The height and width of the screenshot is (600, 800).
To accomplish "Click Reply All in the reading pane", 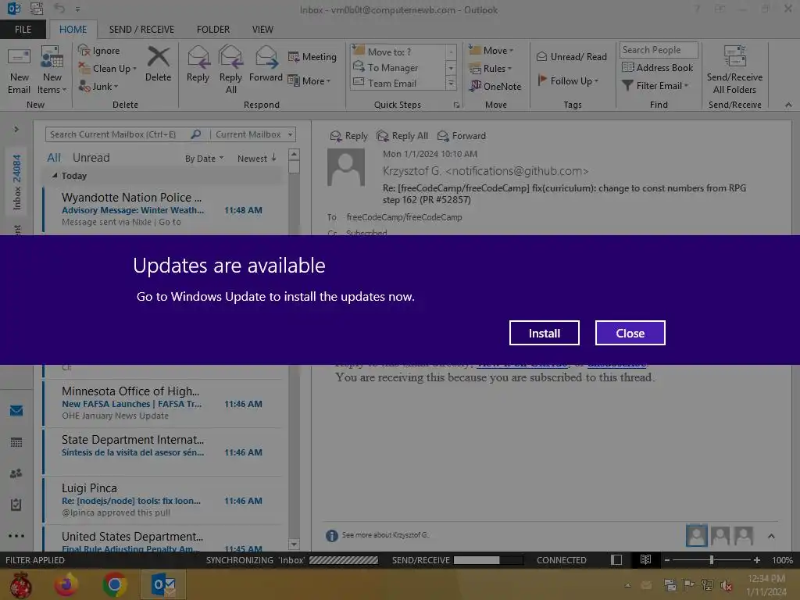I will point(402,136).
